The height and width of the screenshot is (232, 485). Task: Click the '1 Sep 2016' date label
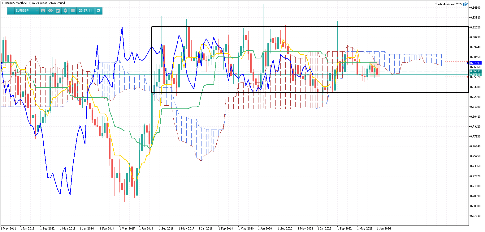pyautogui.click(x=166, y=229)
